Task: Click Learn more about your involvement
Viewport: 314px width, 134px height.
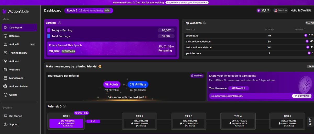Action: (187, 2)
